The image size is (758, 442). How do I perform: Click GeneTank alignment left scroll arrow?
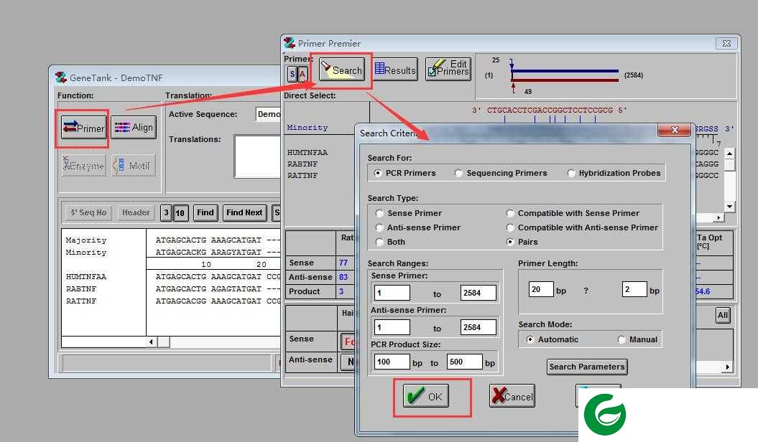pyautogui.click(x=152, y=342)
